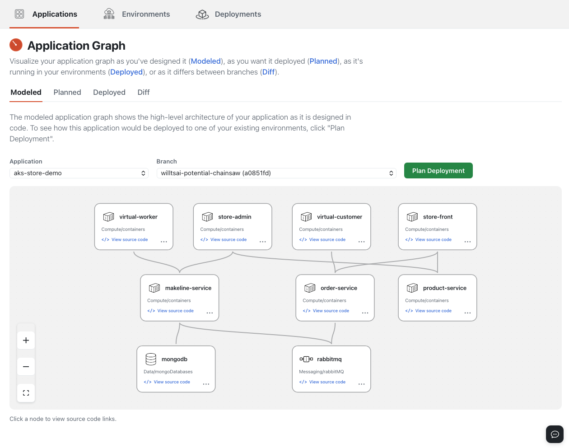Follow the Deployed link in description
569x448 pixels.
pyautogui.click(x=126, y=72)
